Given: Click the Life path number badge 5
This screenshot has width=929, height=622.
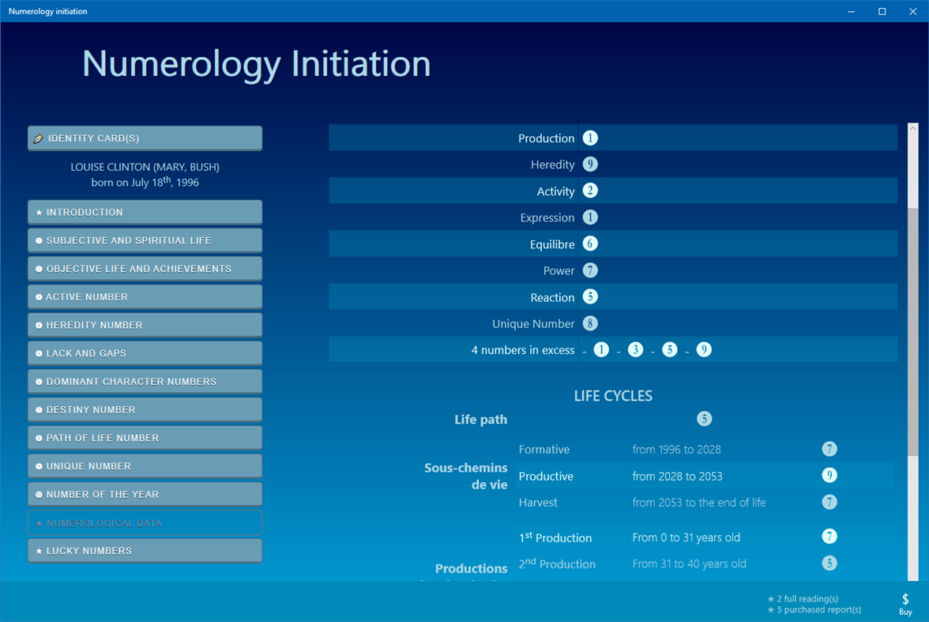Looking at the screenshot, I should click(704, 418).
